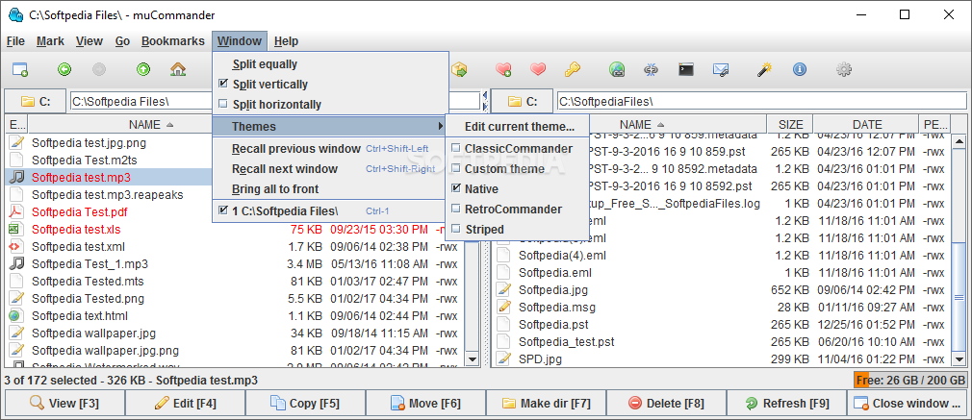Click the Home folder toolbar icon
The width and height of the screenshot is (972, 420).
179,69
